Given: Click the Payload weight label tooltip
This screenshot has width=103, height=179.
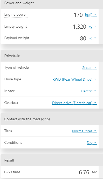Looking at the screenshot, I should (17, 38).
